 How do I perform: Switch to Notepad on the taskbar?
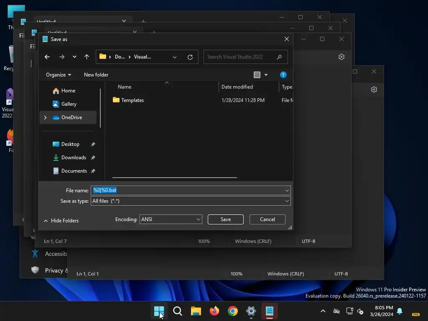click(x=270, y=311)
